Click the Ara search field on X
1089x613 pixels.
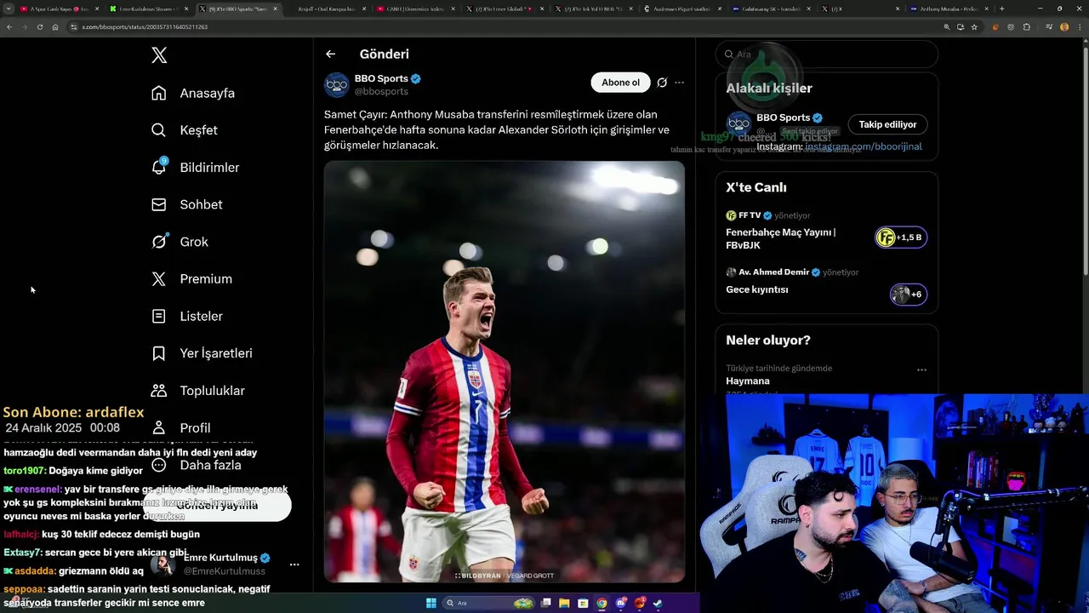(x=826, y=54)
